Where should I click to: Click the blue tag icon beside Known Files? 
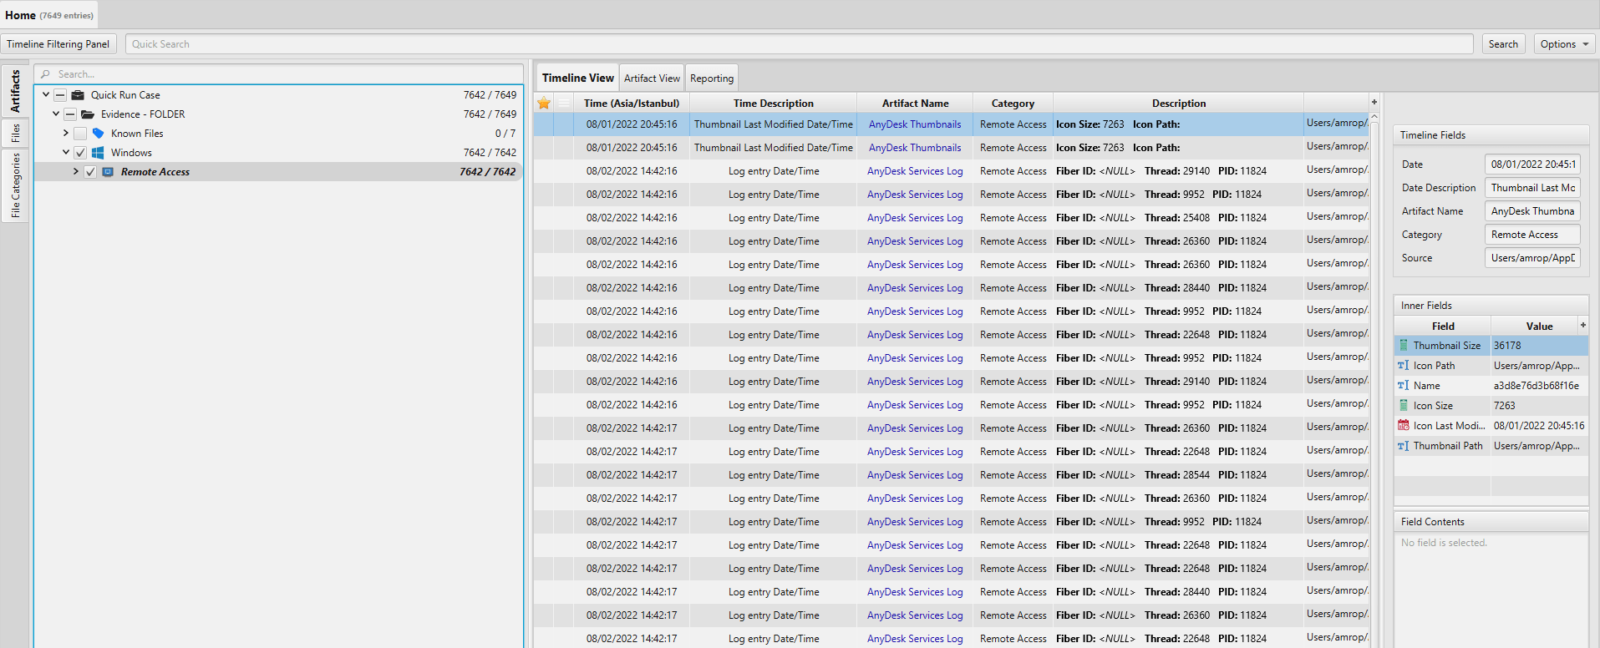pyautogui.click(x=98, y=134)
